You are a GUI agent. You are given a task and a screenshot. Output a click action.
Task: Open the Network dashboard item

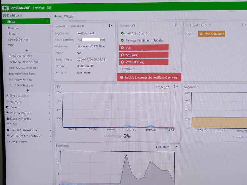coord(13,34)
